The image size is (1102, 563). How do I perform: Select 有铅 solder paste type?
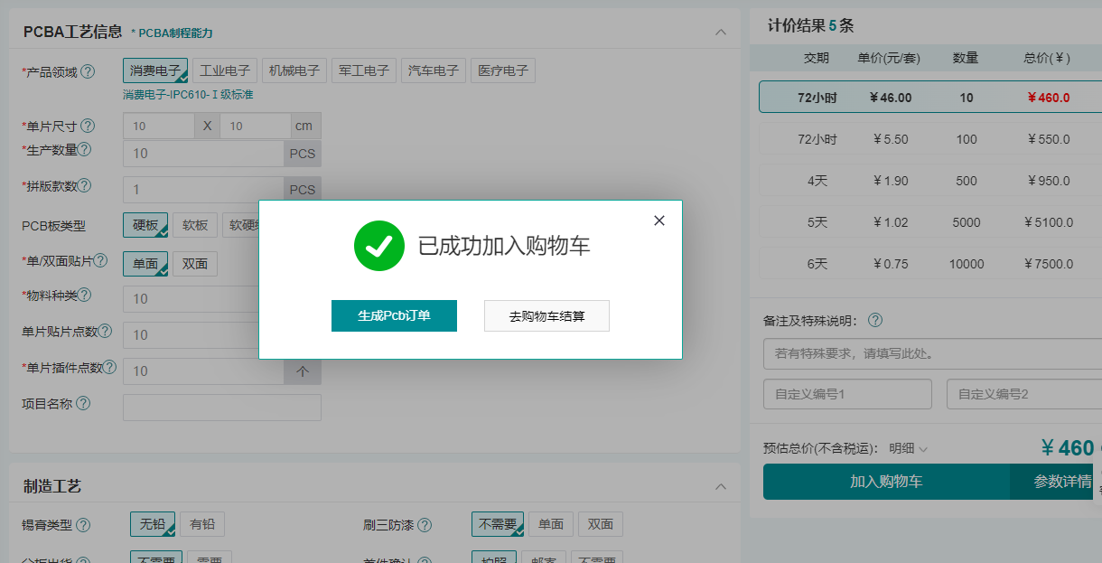(x=202, y=524)
